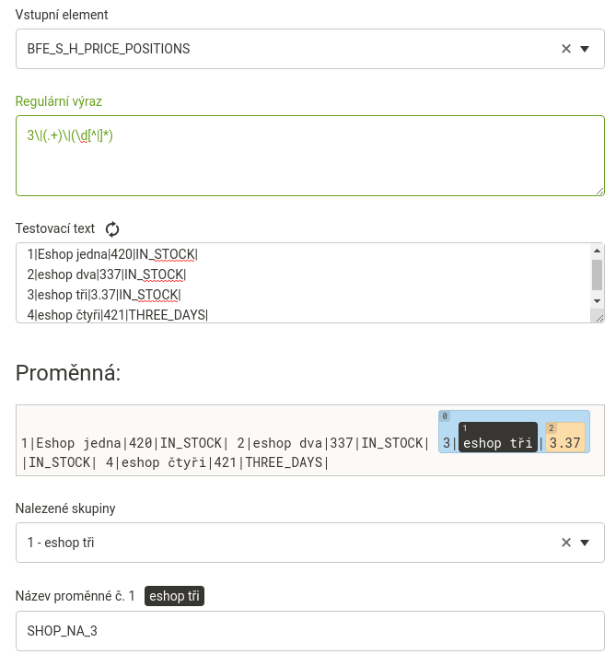Click the refresh icon beside Testovací text
This screenshot has height=666, width=616.
(x=112, y=229)
